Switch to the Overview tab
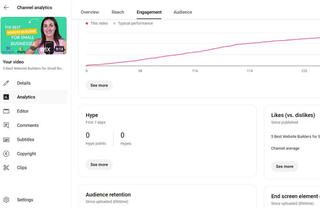 coord(90,12)
